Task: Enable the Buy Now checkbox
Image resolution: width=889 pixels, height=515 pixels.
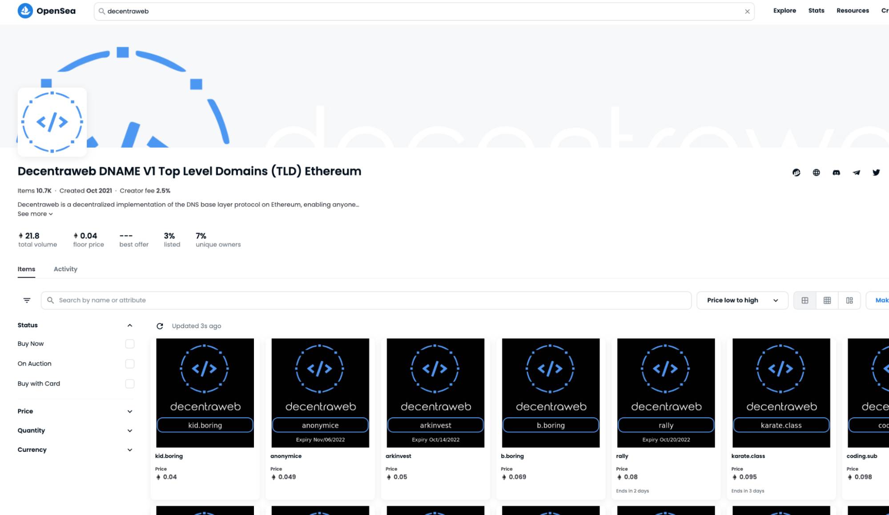Action: pos(129,343)
